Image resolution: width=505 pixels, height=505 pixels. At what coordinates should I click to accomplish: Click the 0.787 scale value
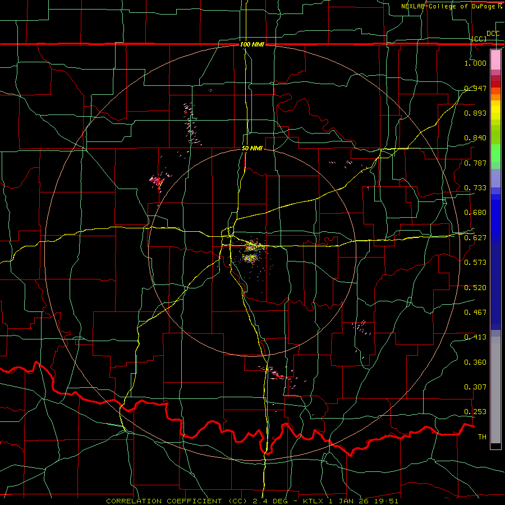pos(475,163)
